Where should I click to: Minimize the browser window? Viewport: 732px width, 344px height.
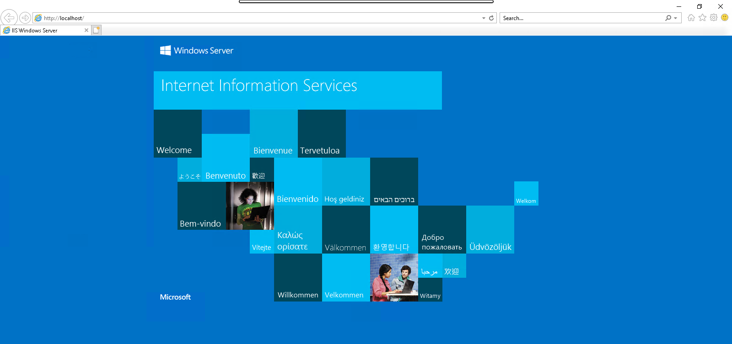679,6
